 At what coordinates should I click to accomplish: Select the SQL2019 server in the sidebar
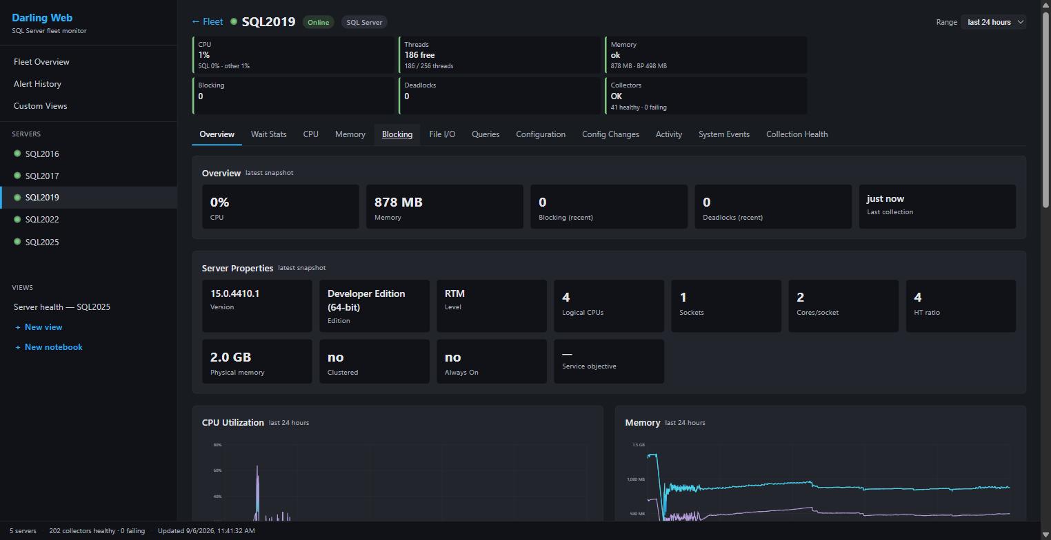pos(88,198)
